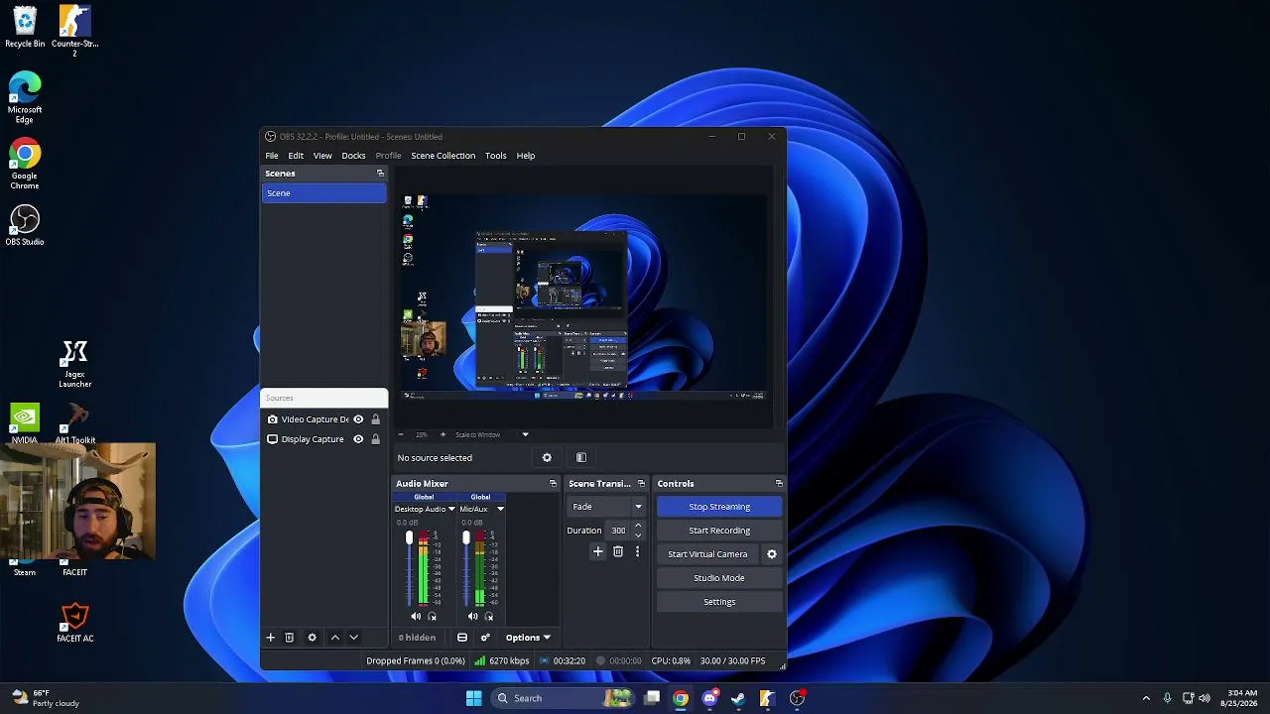Open Counter-Strike 2 desktop shortcut

pyautogui.click(x=74, y=31)
